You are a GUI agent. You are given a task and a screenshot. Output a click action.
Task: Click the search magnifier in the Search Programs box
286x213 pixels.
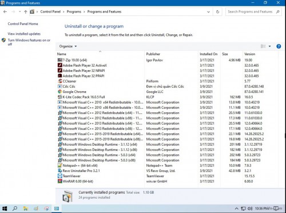(x=278, y=12)
